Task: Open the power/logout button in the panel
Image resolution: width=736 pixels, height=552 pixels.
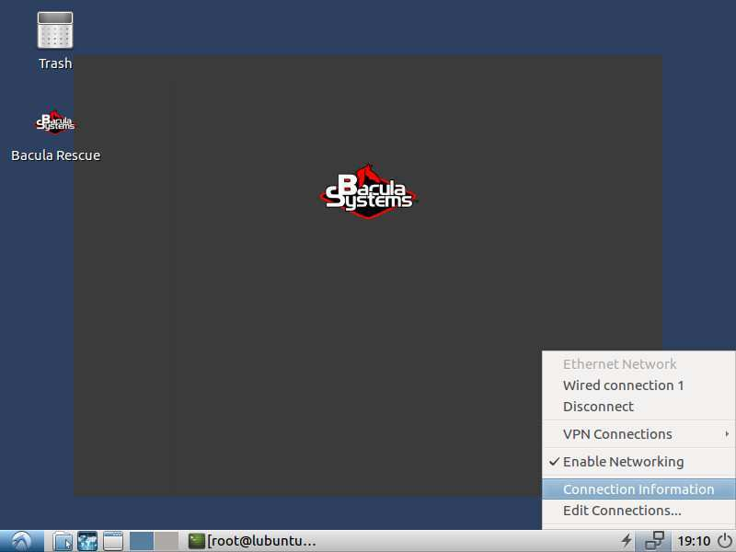Action: [725, 541]
